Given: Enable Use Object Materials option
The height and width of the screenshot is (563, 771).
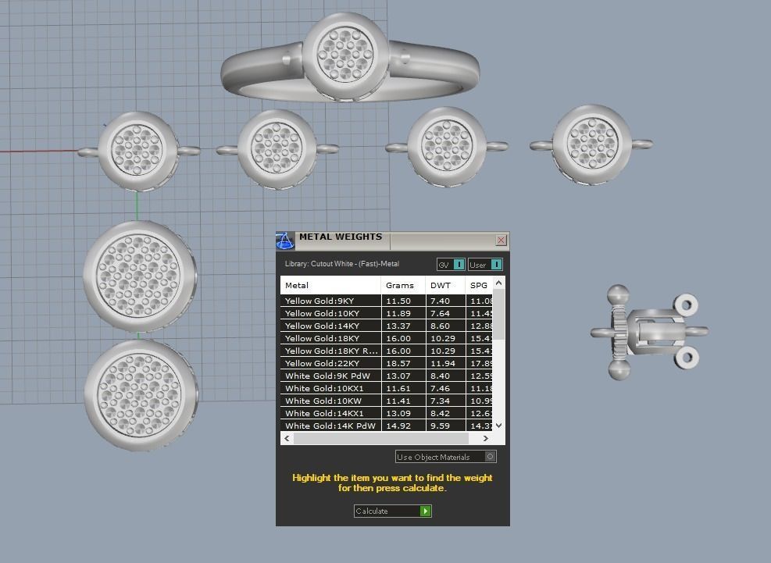Looking at the screenshot, I should pyautogui.click(x=445, y=457).
